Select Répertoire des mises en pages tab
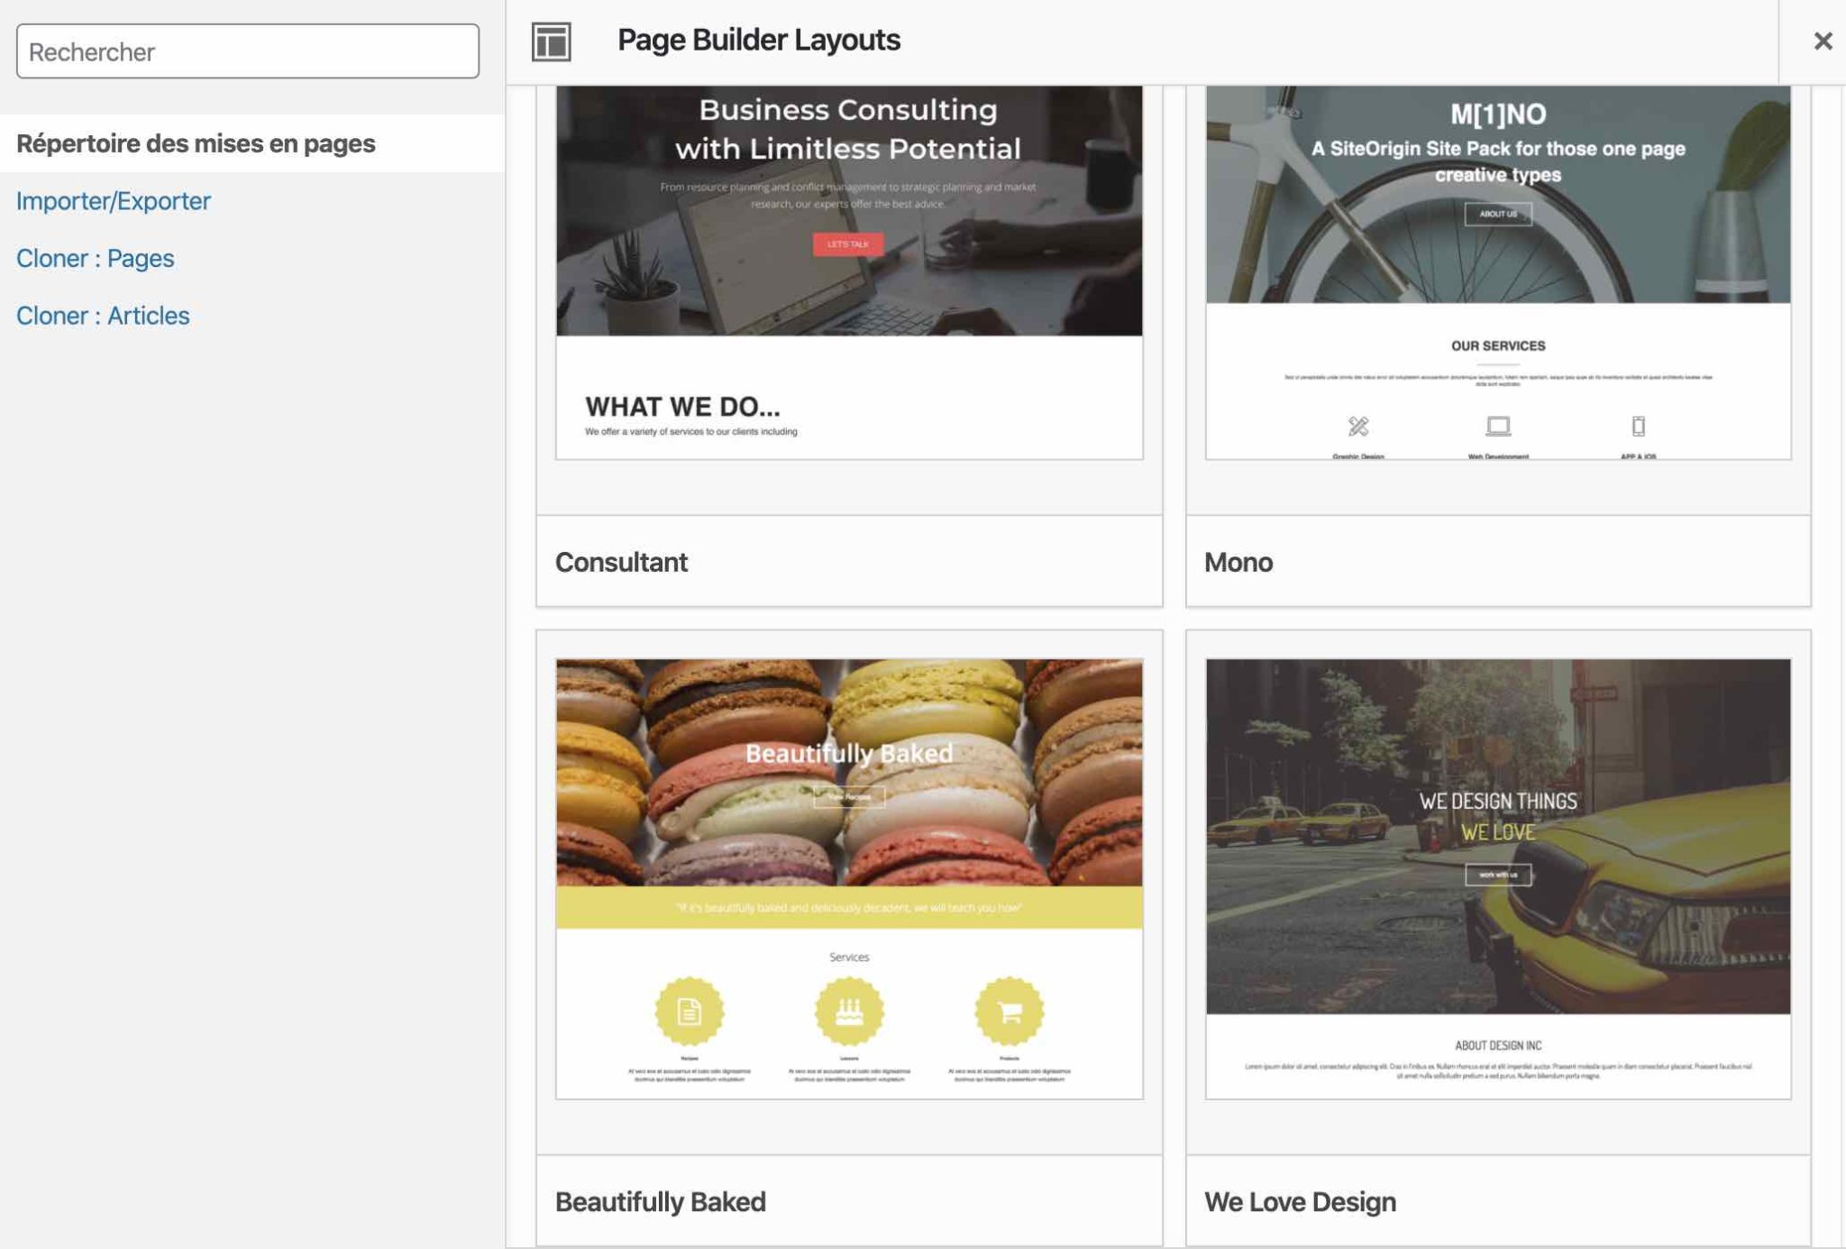This screenshot has width=1846, height=1249. (x=196, y=143)
